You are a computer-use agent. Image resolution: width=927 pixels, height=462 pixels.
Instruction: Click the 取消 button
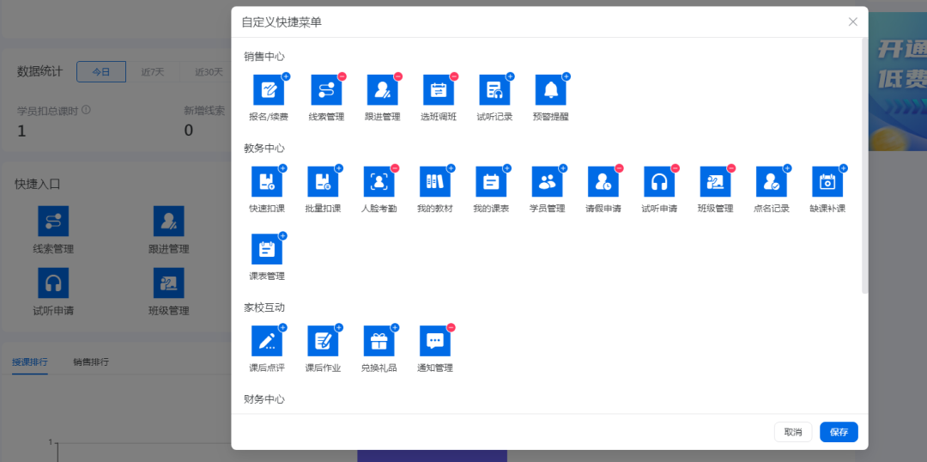point(793,432)
